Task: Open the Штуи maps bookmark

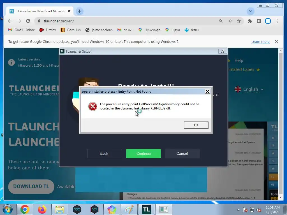Action: tap(172, 30)
